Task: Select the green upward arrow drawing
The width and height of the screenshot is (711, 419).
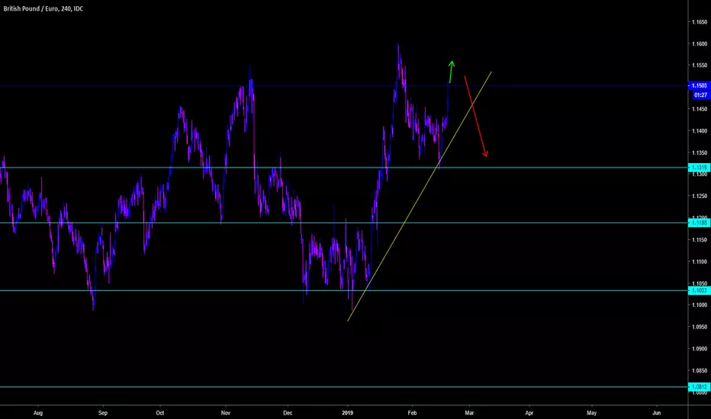Action: click(x=451, y=72)
